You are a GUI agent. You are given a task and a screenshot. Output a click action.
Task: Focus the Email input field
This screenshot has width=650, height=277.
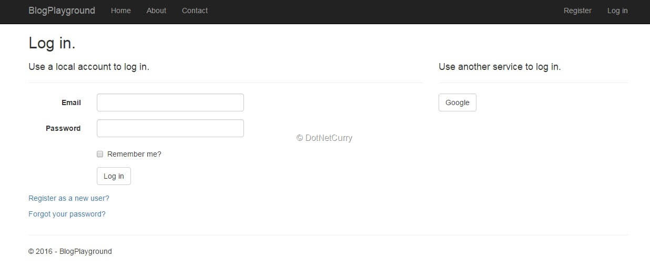click(x=170, y=102)
